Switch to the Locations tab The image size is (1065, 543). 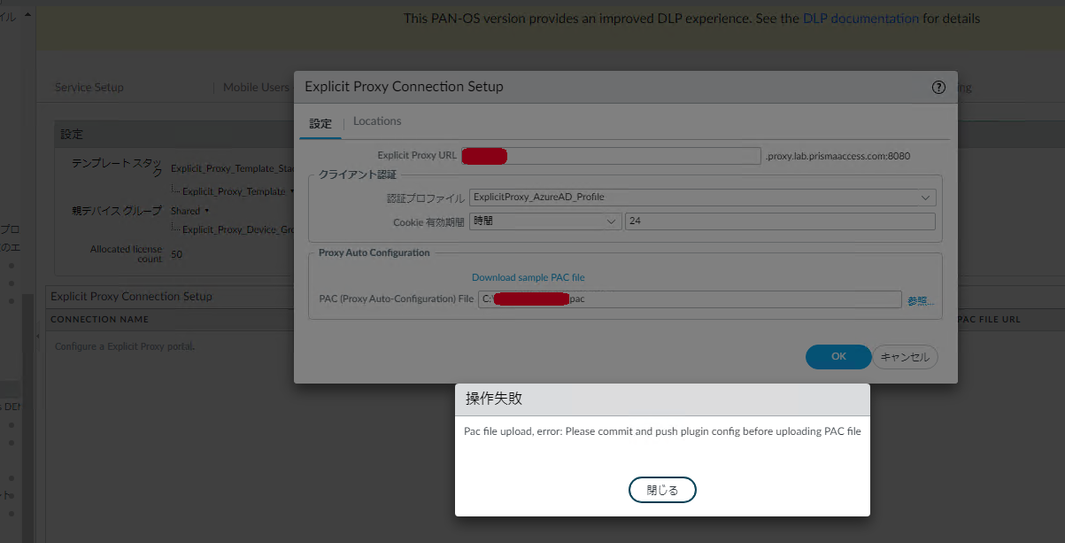[x=377, y=121]
